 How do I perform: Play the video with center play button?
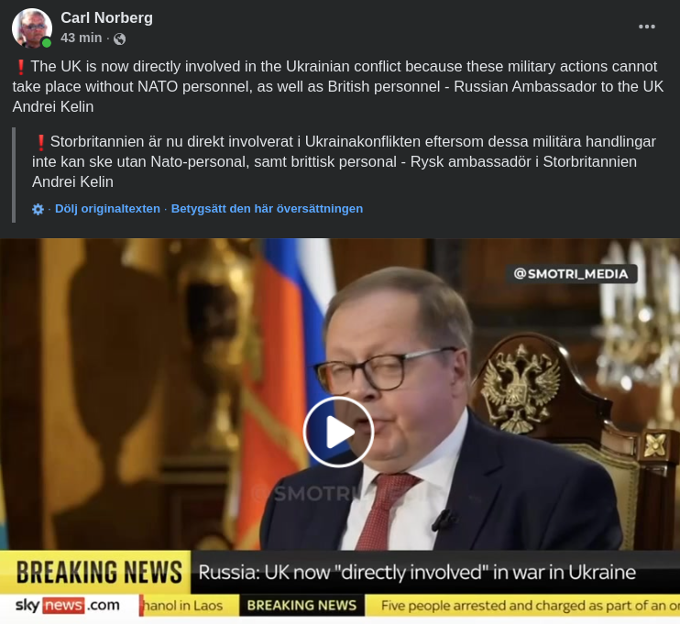339,432
